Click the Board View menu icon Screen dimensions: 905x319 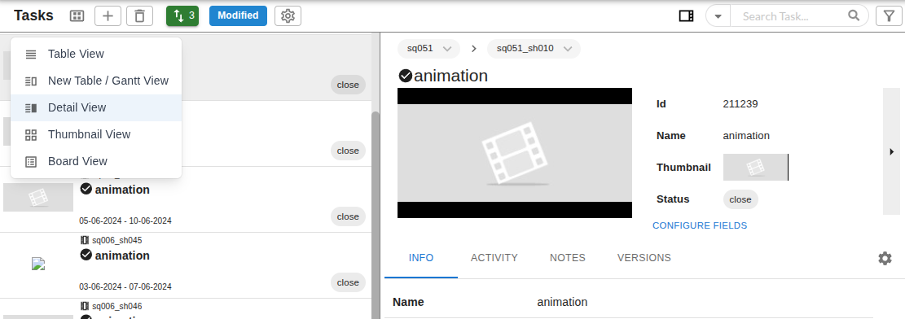pyautogui.click(x=31, y=162)
